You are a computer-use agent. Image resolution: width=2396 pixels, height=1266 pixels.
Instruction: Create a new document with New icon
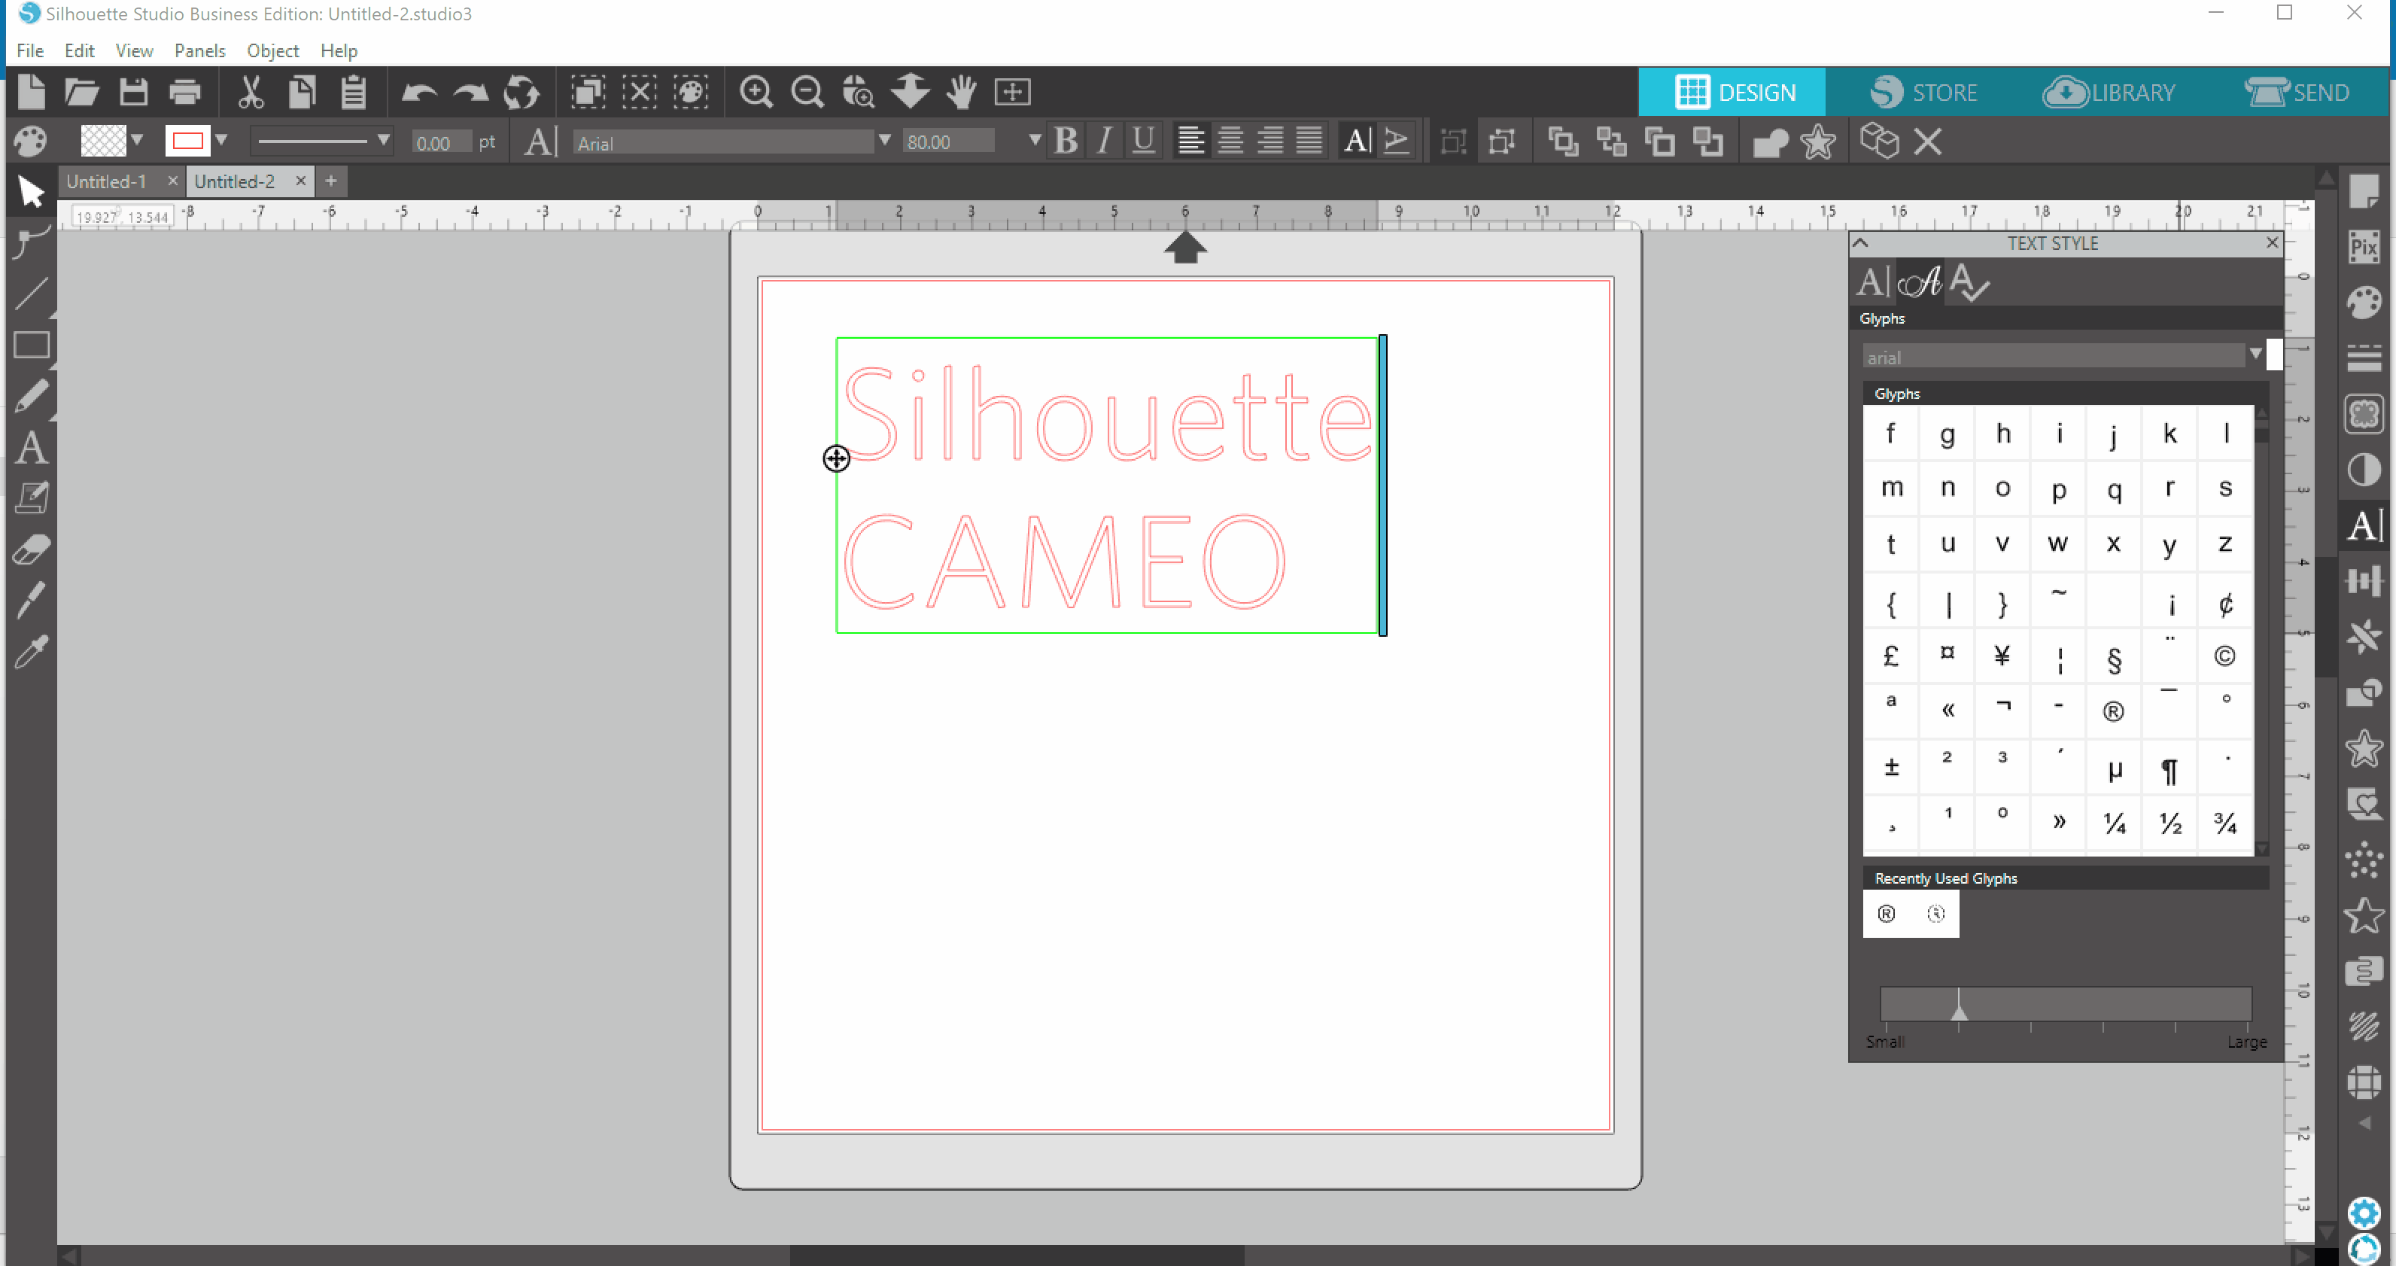[x=31, y=91]
